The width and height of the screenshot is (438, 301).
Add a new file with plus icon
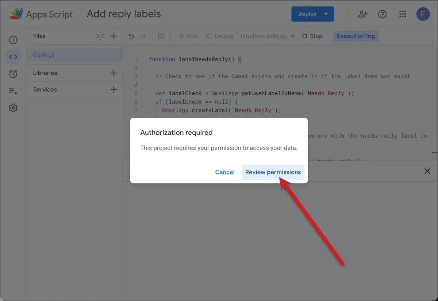[114, 36]
